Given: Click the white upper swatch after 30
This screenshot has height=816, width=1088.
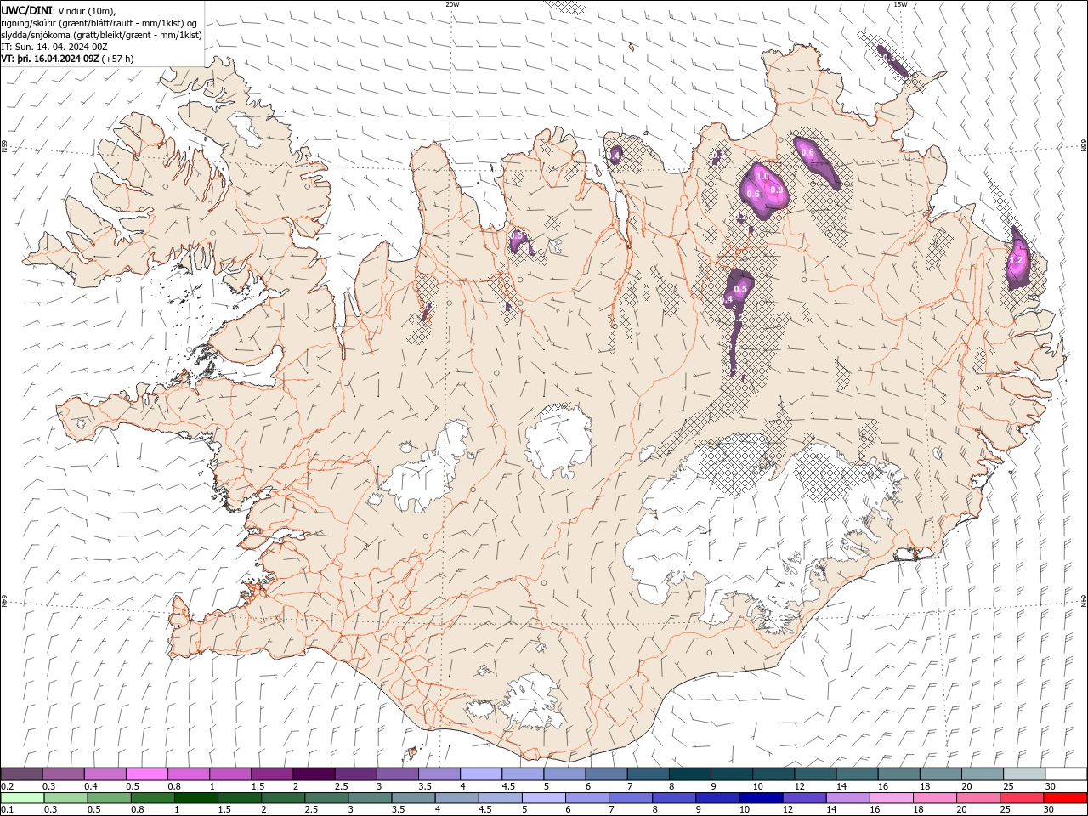Looking at the screenshot, I should coord(1066,773).
